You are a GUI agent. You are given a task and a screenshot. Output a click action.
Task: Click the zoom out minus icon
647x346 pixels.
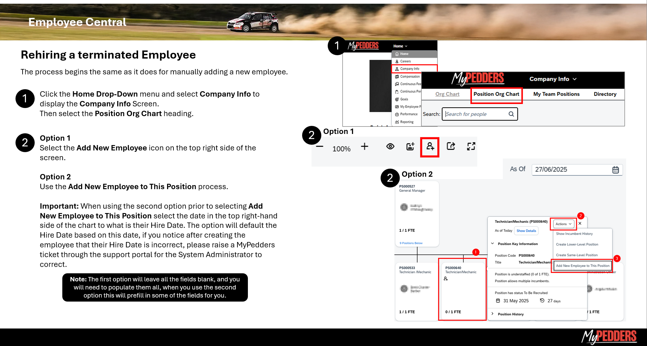point(320,147)
